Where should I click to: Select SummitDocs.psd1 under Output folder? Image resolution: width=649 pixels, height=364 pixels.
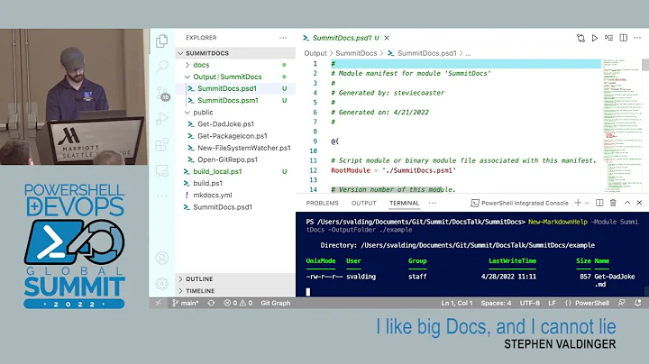coord(235,88)
